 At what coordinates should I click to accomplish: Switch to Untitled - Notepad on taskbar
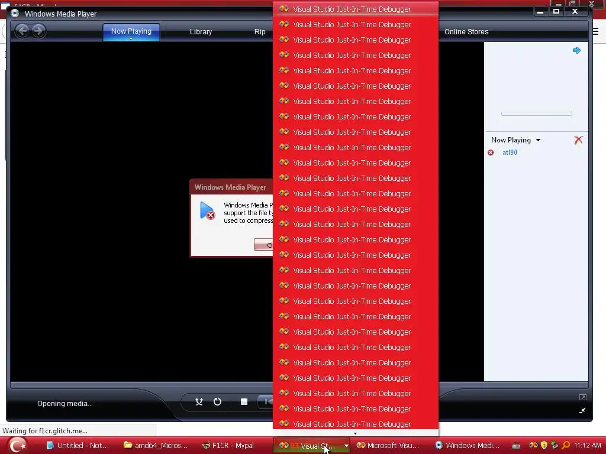click(78, 446)
